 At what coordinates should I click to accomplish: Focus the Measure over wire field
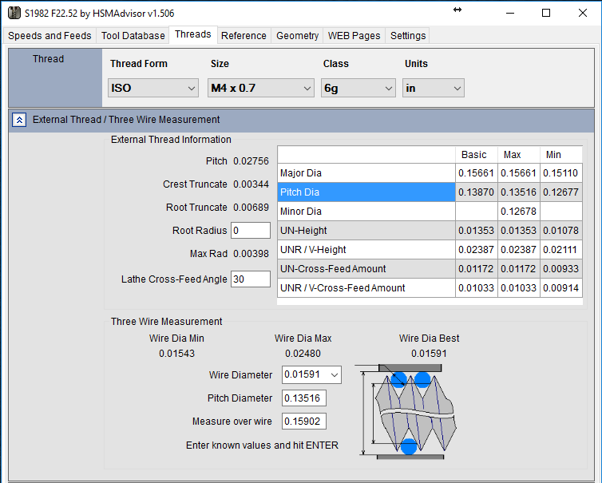pos(303,422)
